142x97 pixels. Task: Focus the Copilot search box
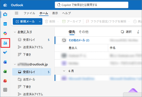(91, 5)
